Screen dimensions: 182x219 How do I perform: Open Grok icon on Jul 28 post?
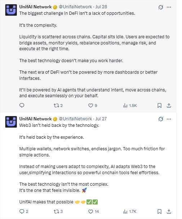(160, 7)
